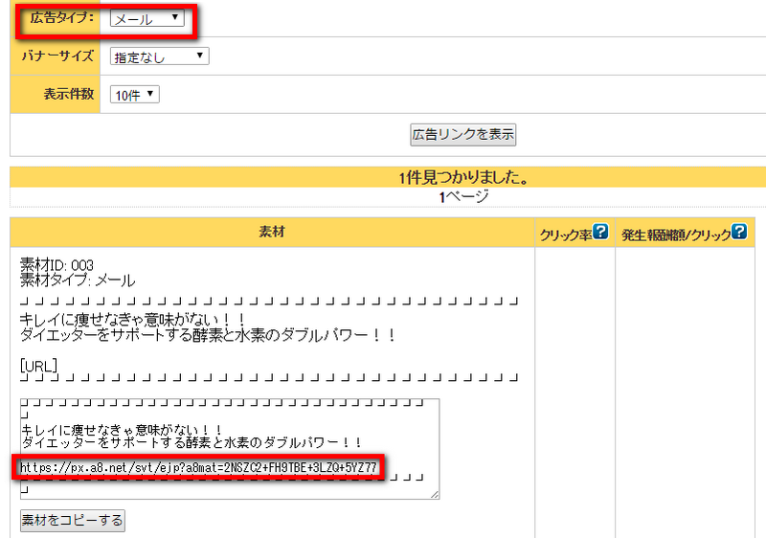
Task: Select the 素材 column header
Action: [x=272, y=232]
